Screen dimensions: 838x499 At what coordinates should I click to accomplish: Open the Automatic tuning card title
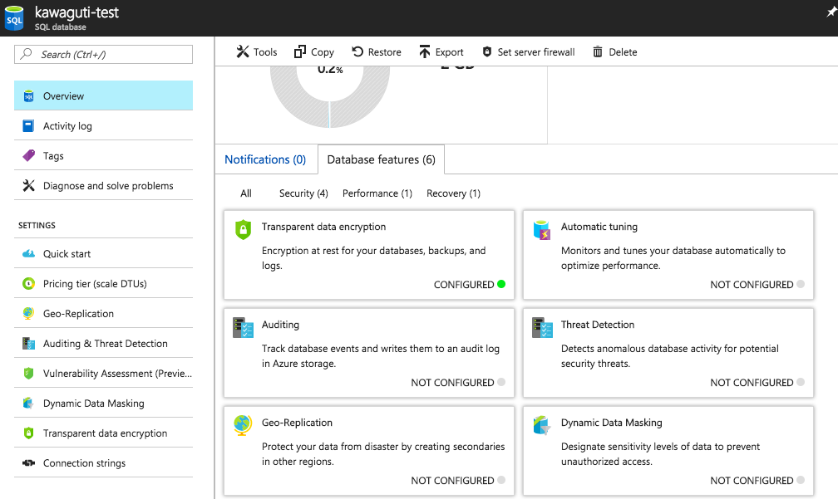point(599,227)
